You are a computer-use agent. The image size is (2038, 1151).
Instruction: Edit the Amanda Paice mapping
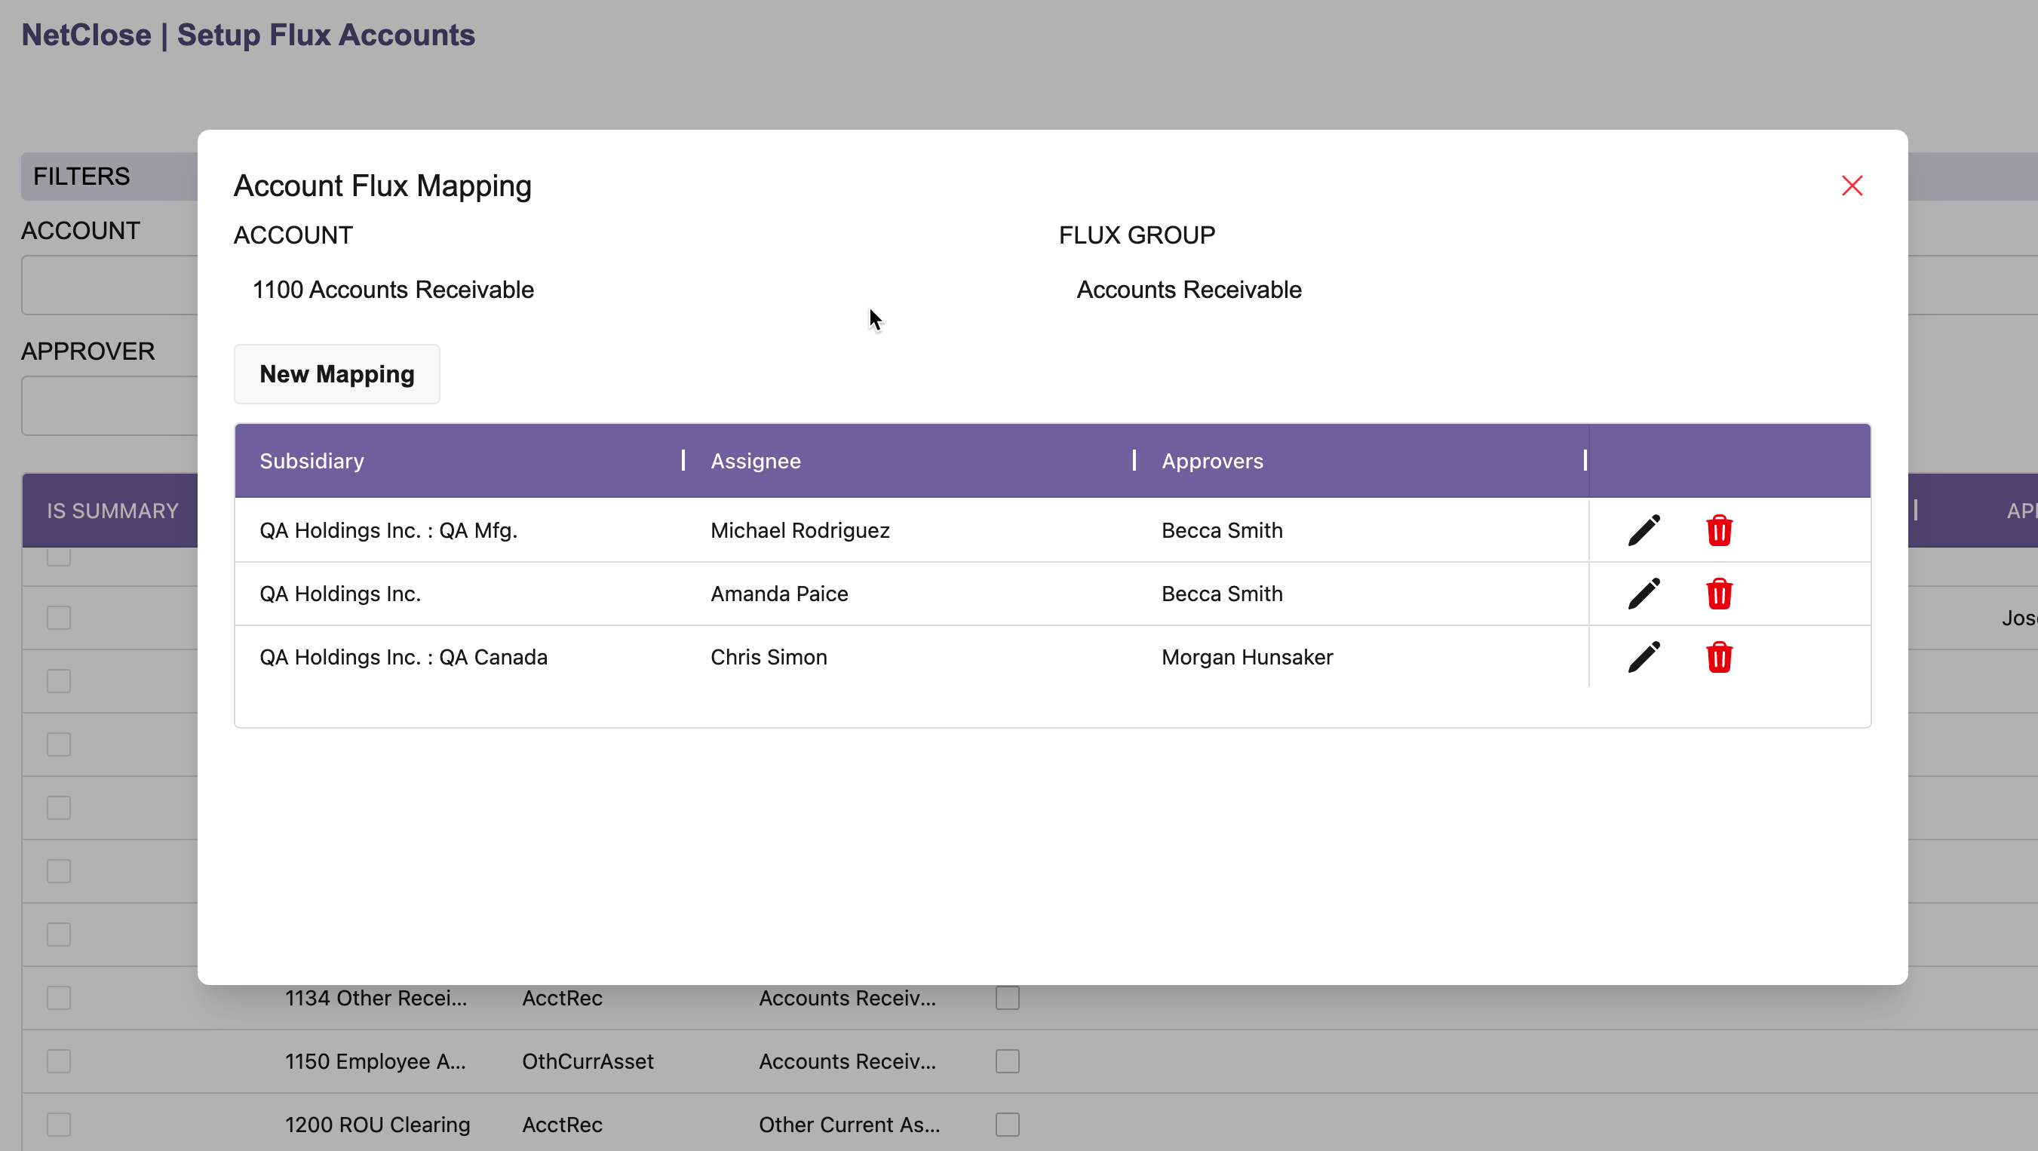click(1644, 594)
